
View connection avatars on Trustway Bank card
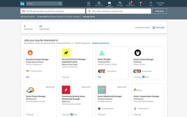(x=102, y=71)
